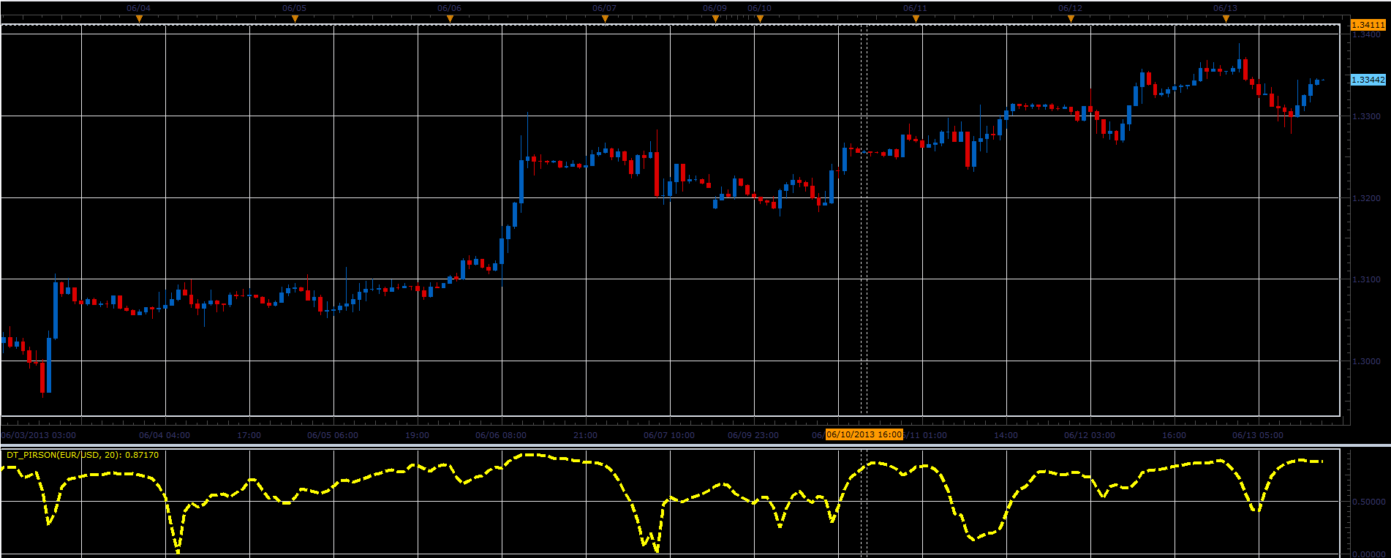Click the 1.3300 price axis value
1391x558 pixels.
coord(1366,117)
